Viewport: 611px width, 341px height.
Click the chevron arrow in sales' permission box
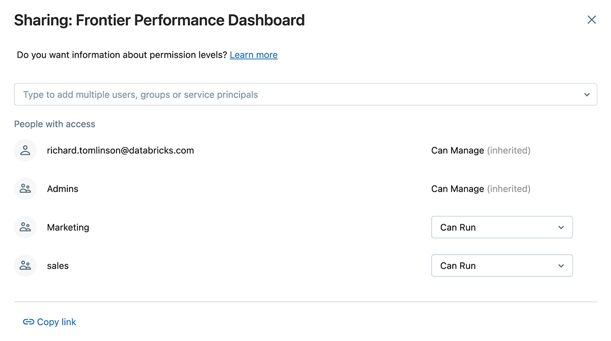click(561, 266)
